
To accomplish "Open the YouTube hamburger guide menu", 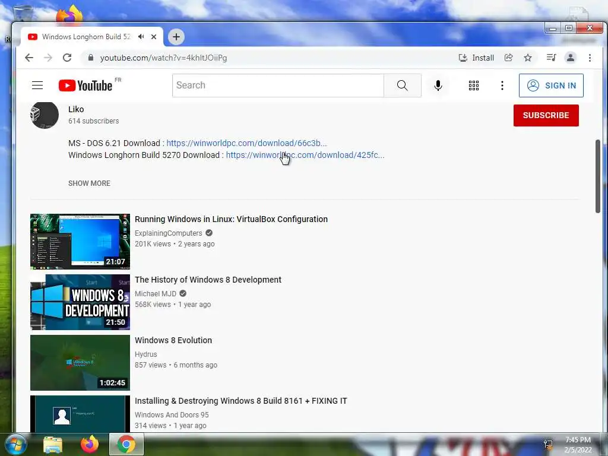I will pyautogui.click(x=37, y=85).
